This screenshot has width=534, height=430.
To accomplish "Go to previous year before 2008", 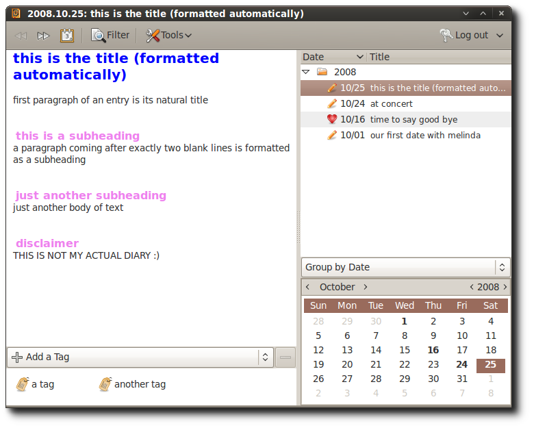I will click(x=472, y=287).
